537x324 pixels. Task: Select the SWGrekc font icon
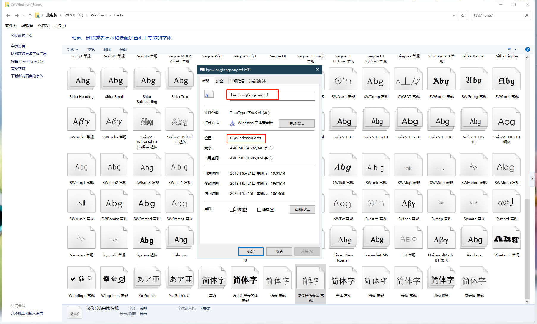81,119
